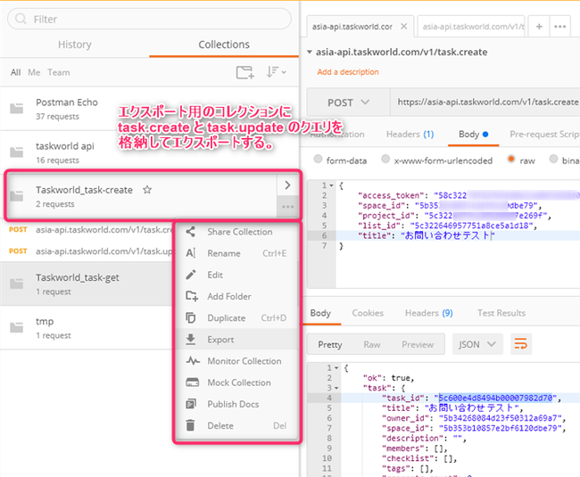
Task: Click the Monitor Collection pulse icon
Action: click(x=193, y=361)
